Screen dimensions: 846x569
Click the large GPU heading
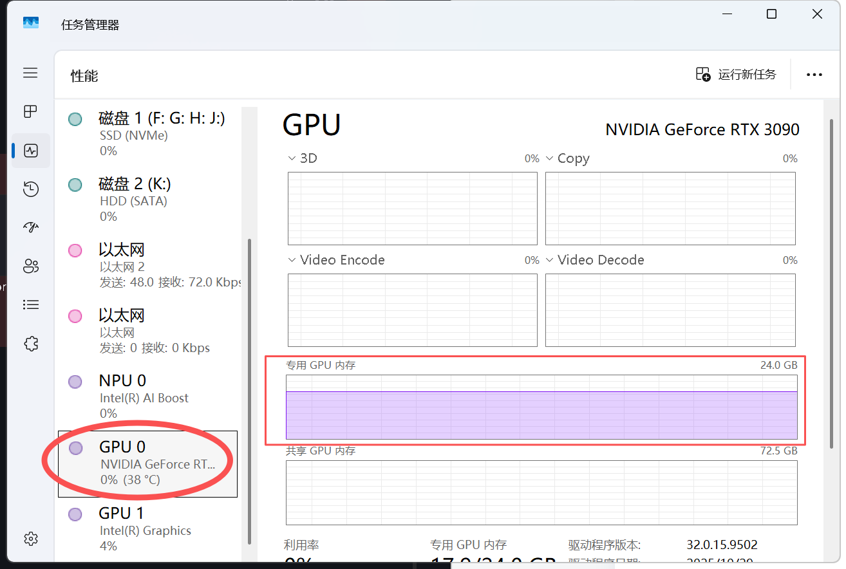tap(312, 125)
